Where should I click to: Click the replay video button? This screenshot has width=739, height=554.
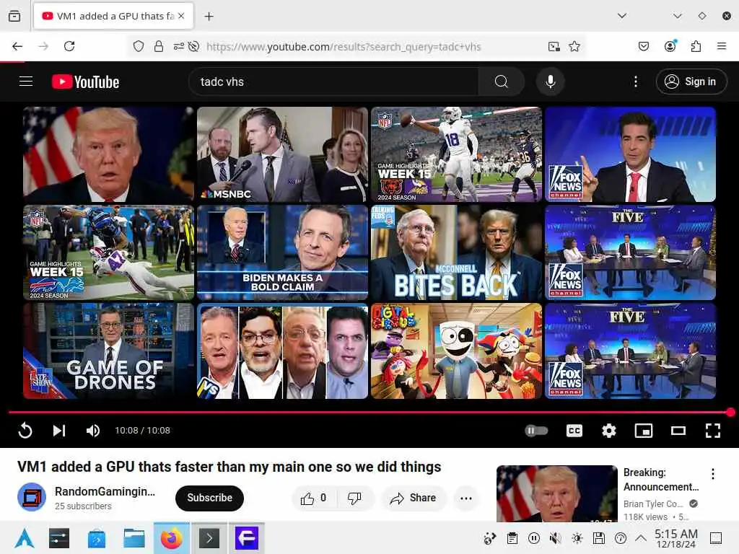tap(25, 430)
